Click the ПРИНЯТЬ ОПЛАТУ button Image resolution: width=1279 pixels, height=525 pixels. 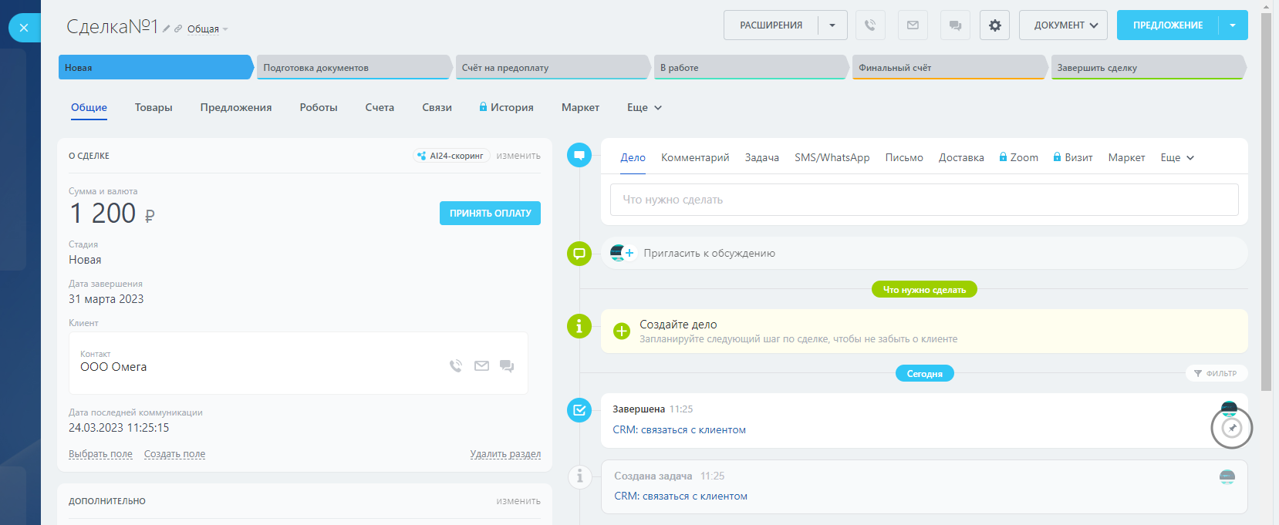pos(490,214)
